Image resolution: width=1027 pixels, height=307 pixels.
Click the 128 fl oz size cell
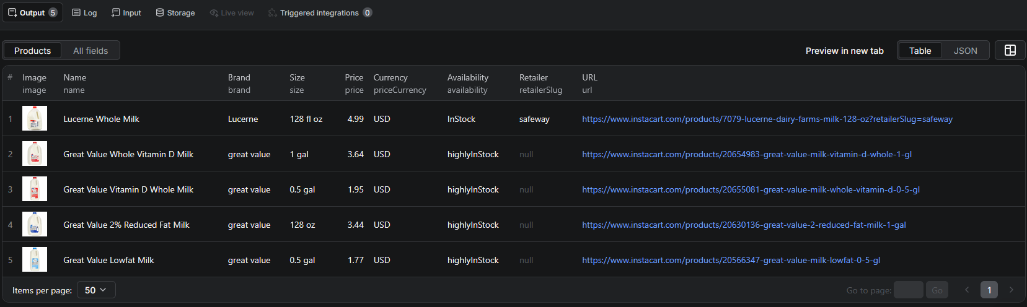[306, 119]
